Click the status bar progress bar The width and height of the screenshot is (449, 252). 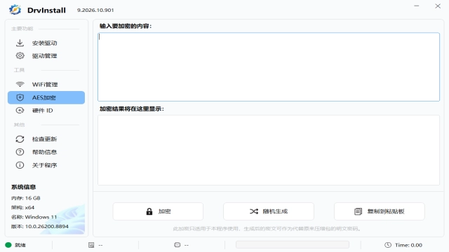click(293, 244)
